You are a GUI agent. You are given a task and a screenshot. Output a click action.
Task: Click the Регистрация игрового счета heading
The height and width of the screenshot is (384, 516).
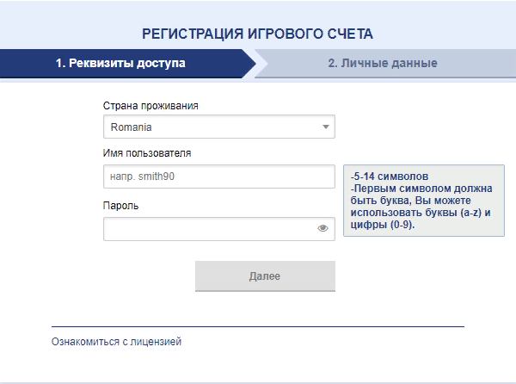point(258,34)
